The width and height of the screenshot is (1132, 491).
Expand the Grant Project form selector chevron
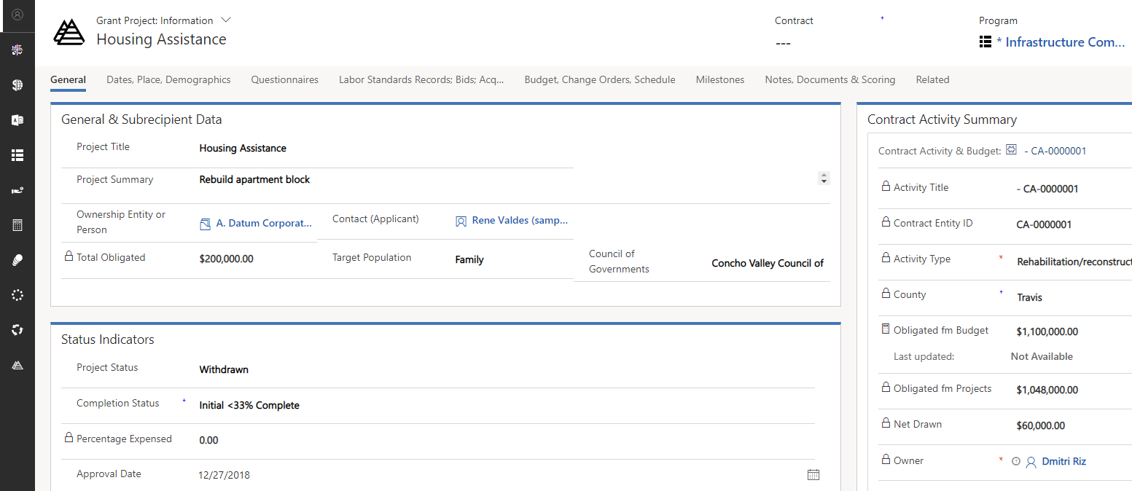225,20
